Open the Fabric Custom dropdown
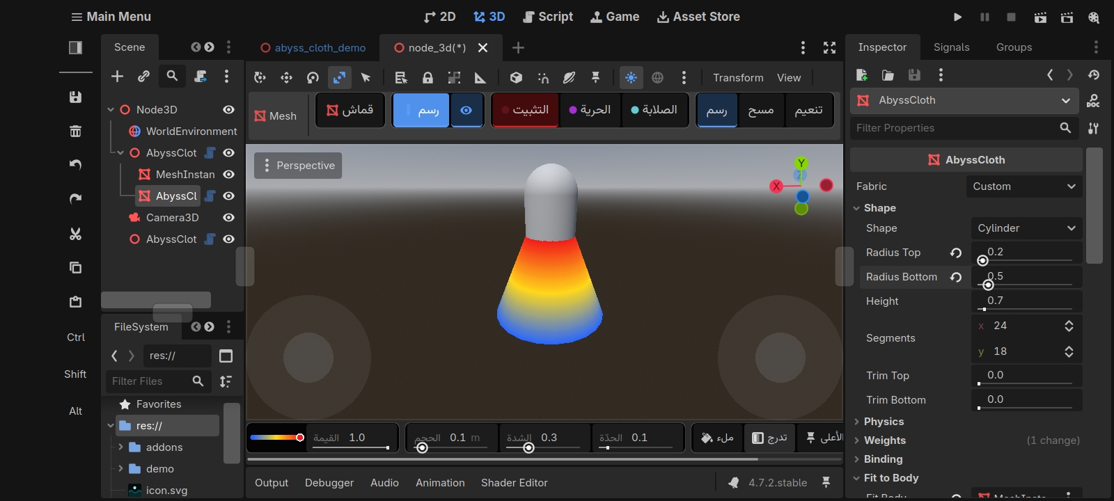The width and height of the screenshot is (1114, 501). coord(1024,186)
